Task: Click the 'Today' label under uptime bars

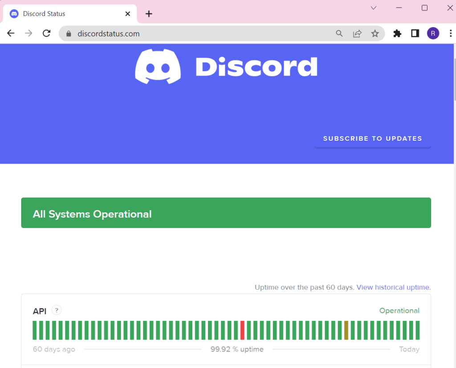Action: 409,349
